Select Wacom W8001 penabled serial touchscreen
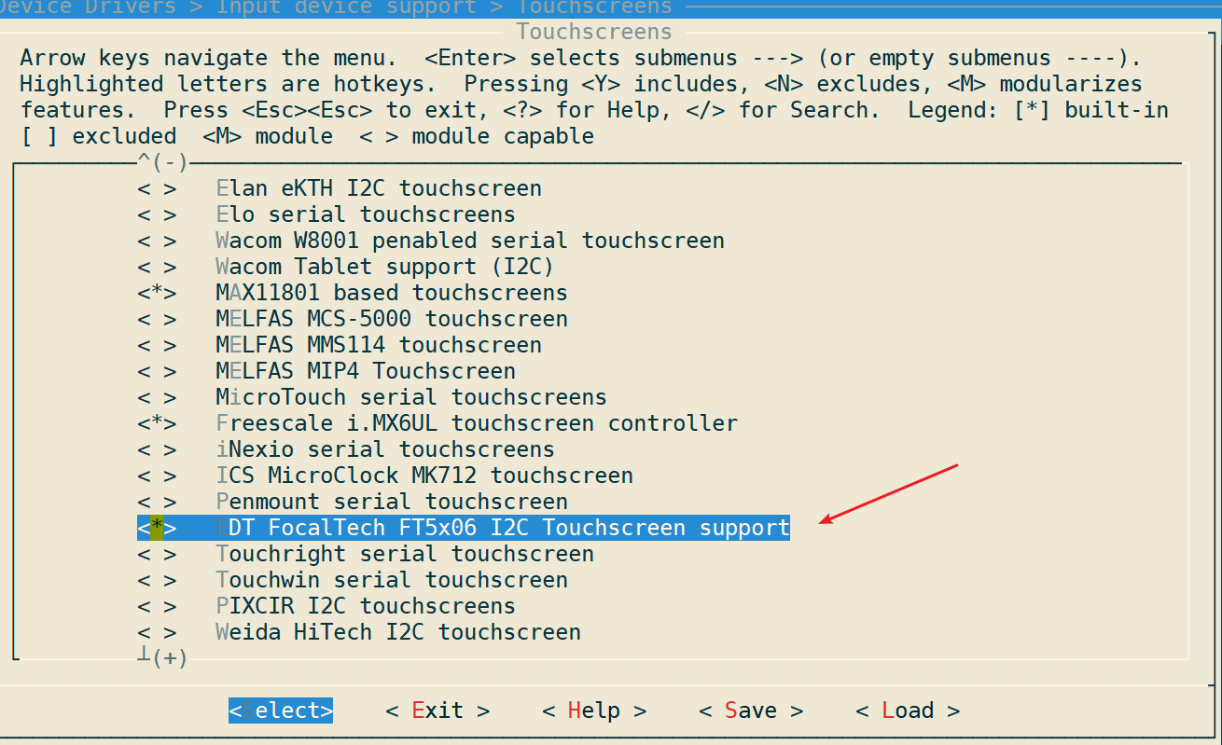 point(469,241)
